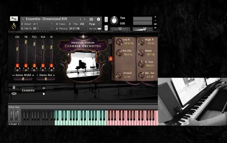The height and width of the screenshot is (143, 227).
Task: Take a snapshot with the camera icon
Action: 91,19
